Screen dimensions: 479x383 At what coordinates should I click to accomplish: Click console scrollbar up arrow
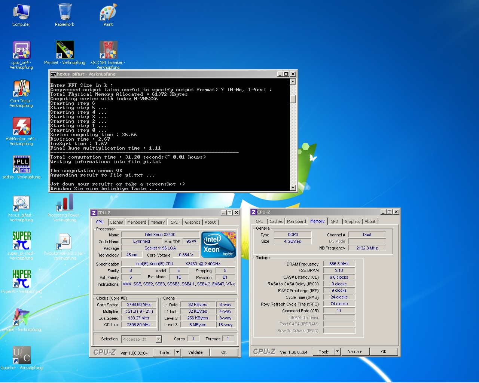tap(293, 81)
